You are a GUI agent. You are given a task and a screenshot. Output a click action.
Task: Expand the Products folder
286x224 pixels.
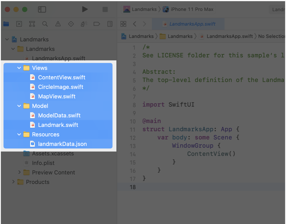tap(13, 182)
